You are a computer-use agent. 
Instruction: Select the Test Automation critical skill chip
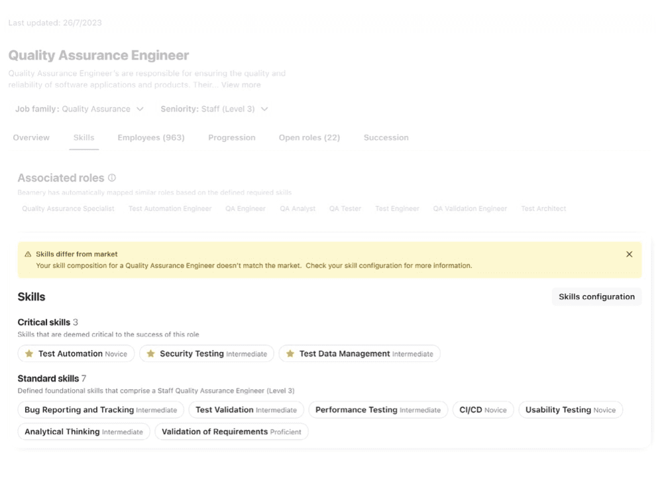pyautogui.click(x=76, y=353)
